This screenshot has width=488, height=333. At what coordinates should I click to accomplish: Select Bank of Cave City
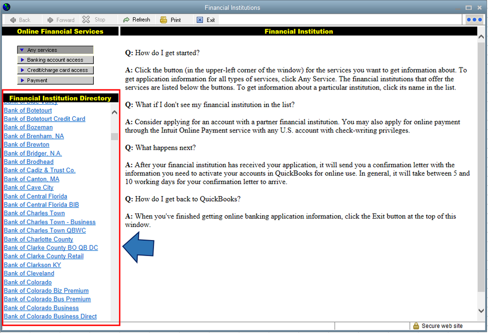point(29,188)
